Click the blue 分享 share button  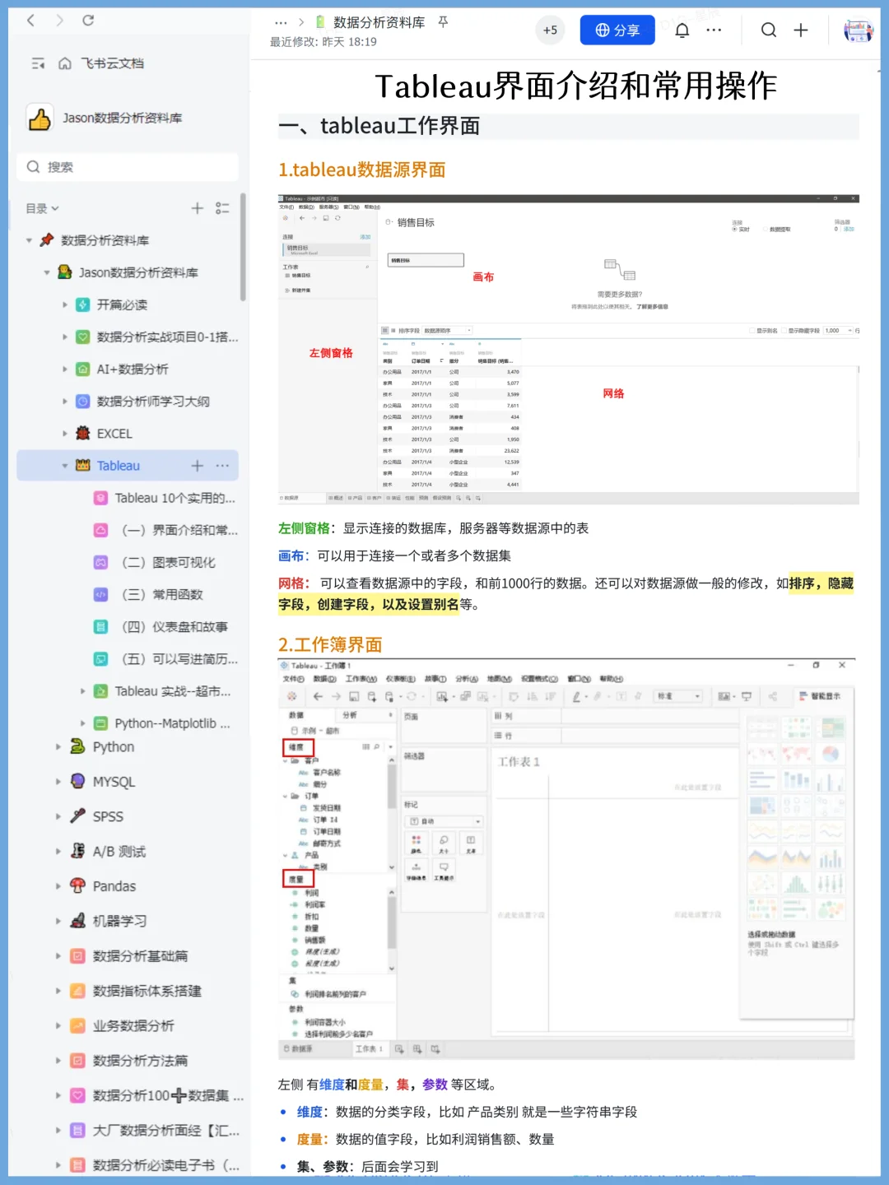click(x=617, y=30)
